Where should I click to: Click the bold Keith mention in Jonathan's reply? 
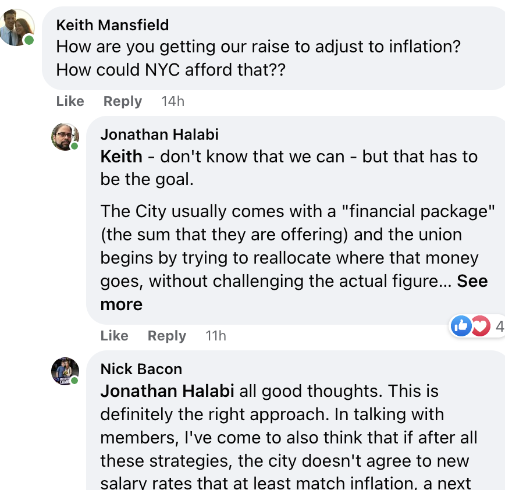pyautogui.click(x=121, y=157)
